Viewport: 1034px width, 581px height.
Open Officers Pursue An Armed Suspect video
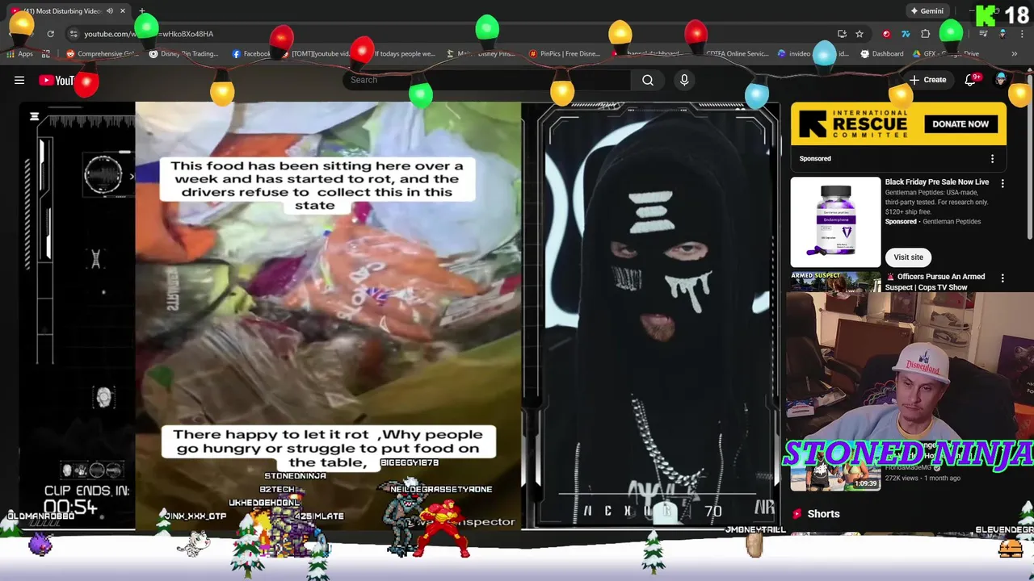point(935,282)
